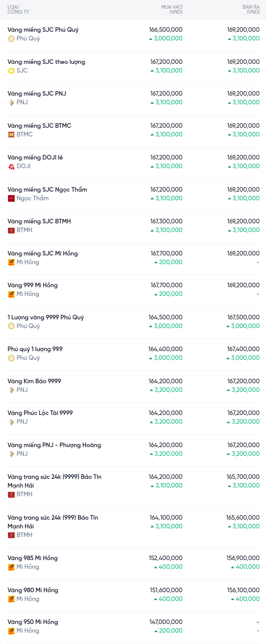Click the Mi Hồng logo under Vàng 985 Mi Hồng
The image size is (266, 644).
tap(11, 567)
